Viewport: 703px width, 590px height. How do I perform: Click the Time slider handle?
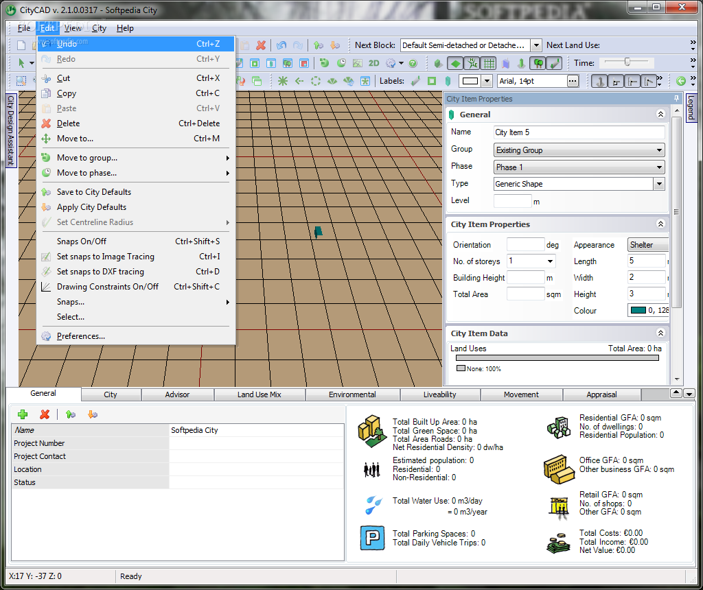click(x=627, y=62)
